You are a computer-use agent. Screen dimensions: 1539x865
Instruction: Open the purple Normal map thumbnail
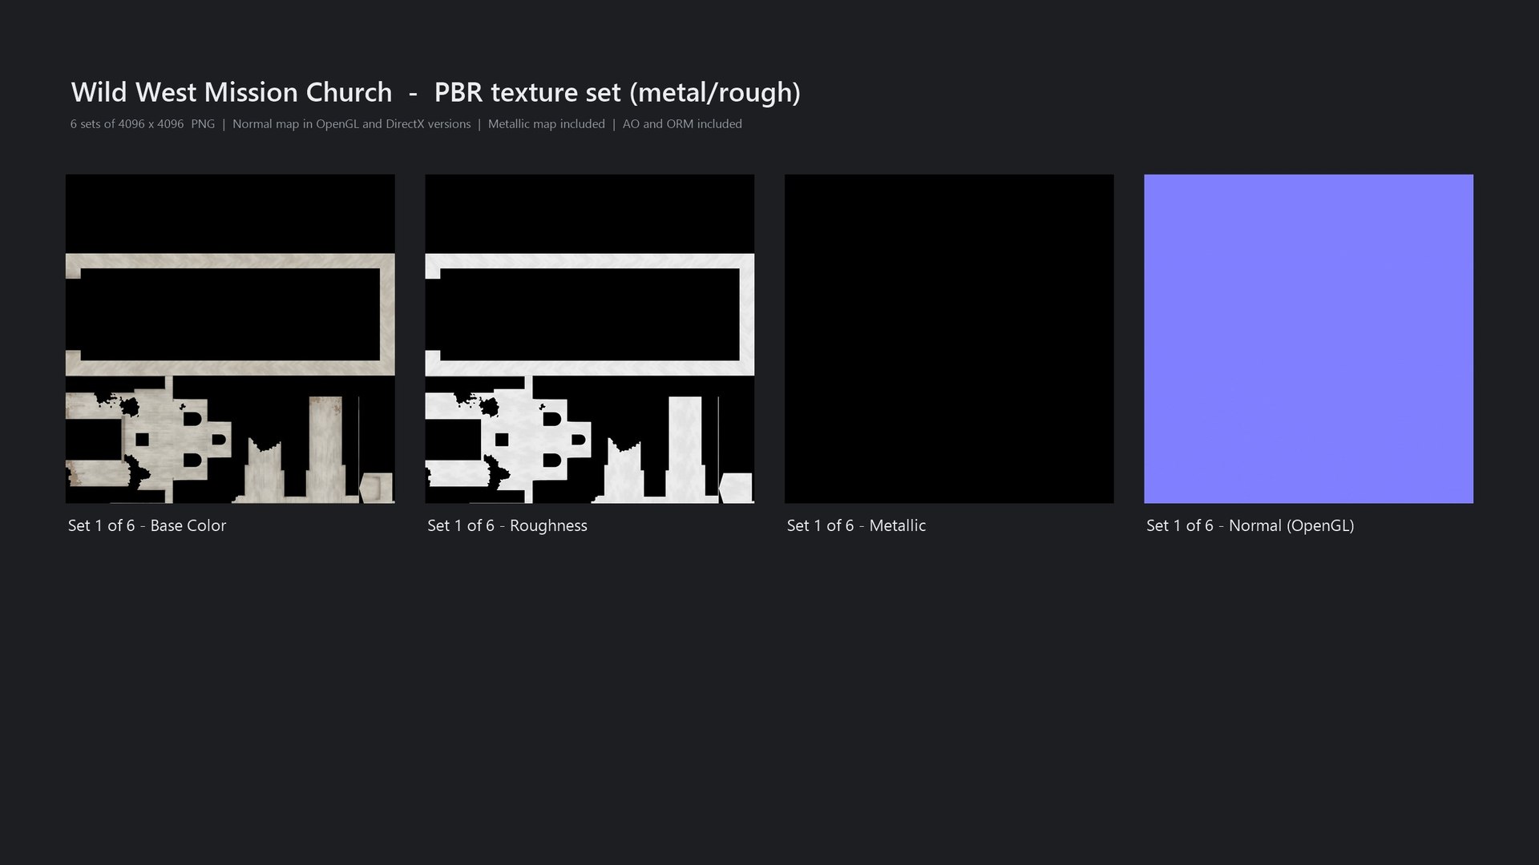[1309, 339]
